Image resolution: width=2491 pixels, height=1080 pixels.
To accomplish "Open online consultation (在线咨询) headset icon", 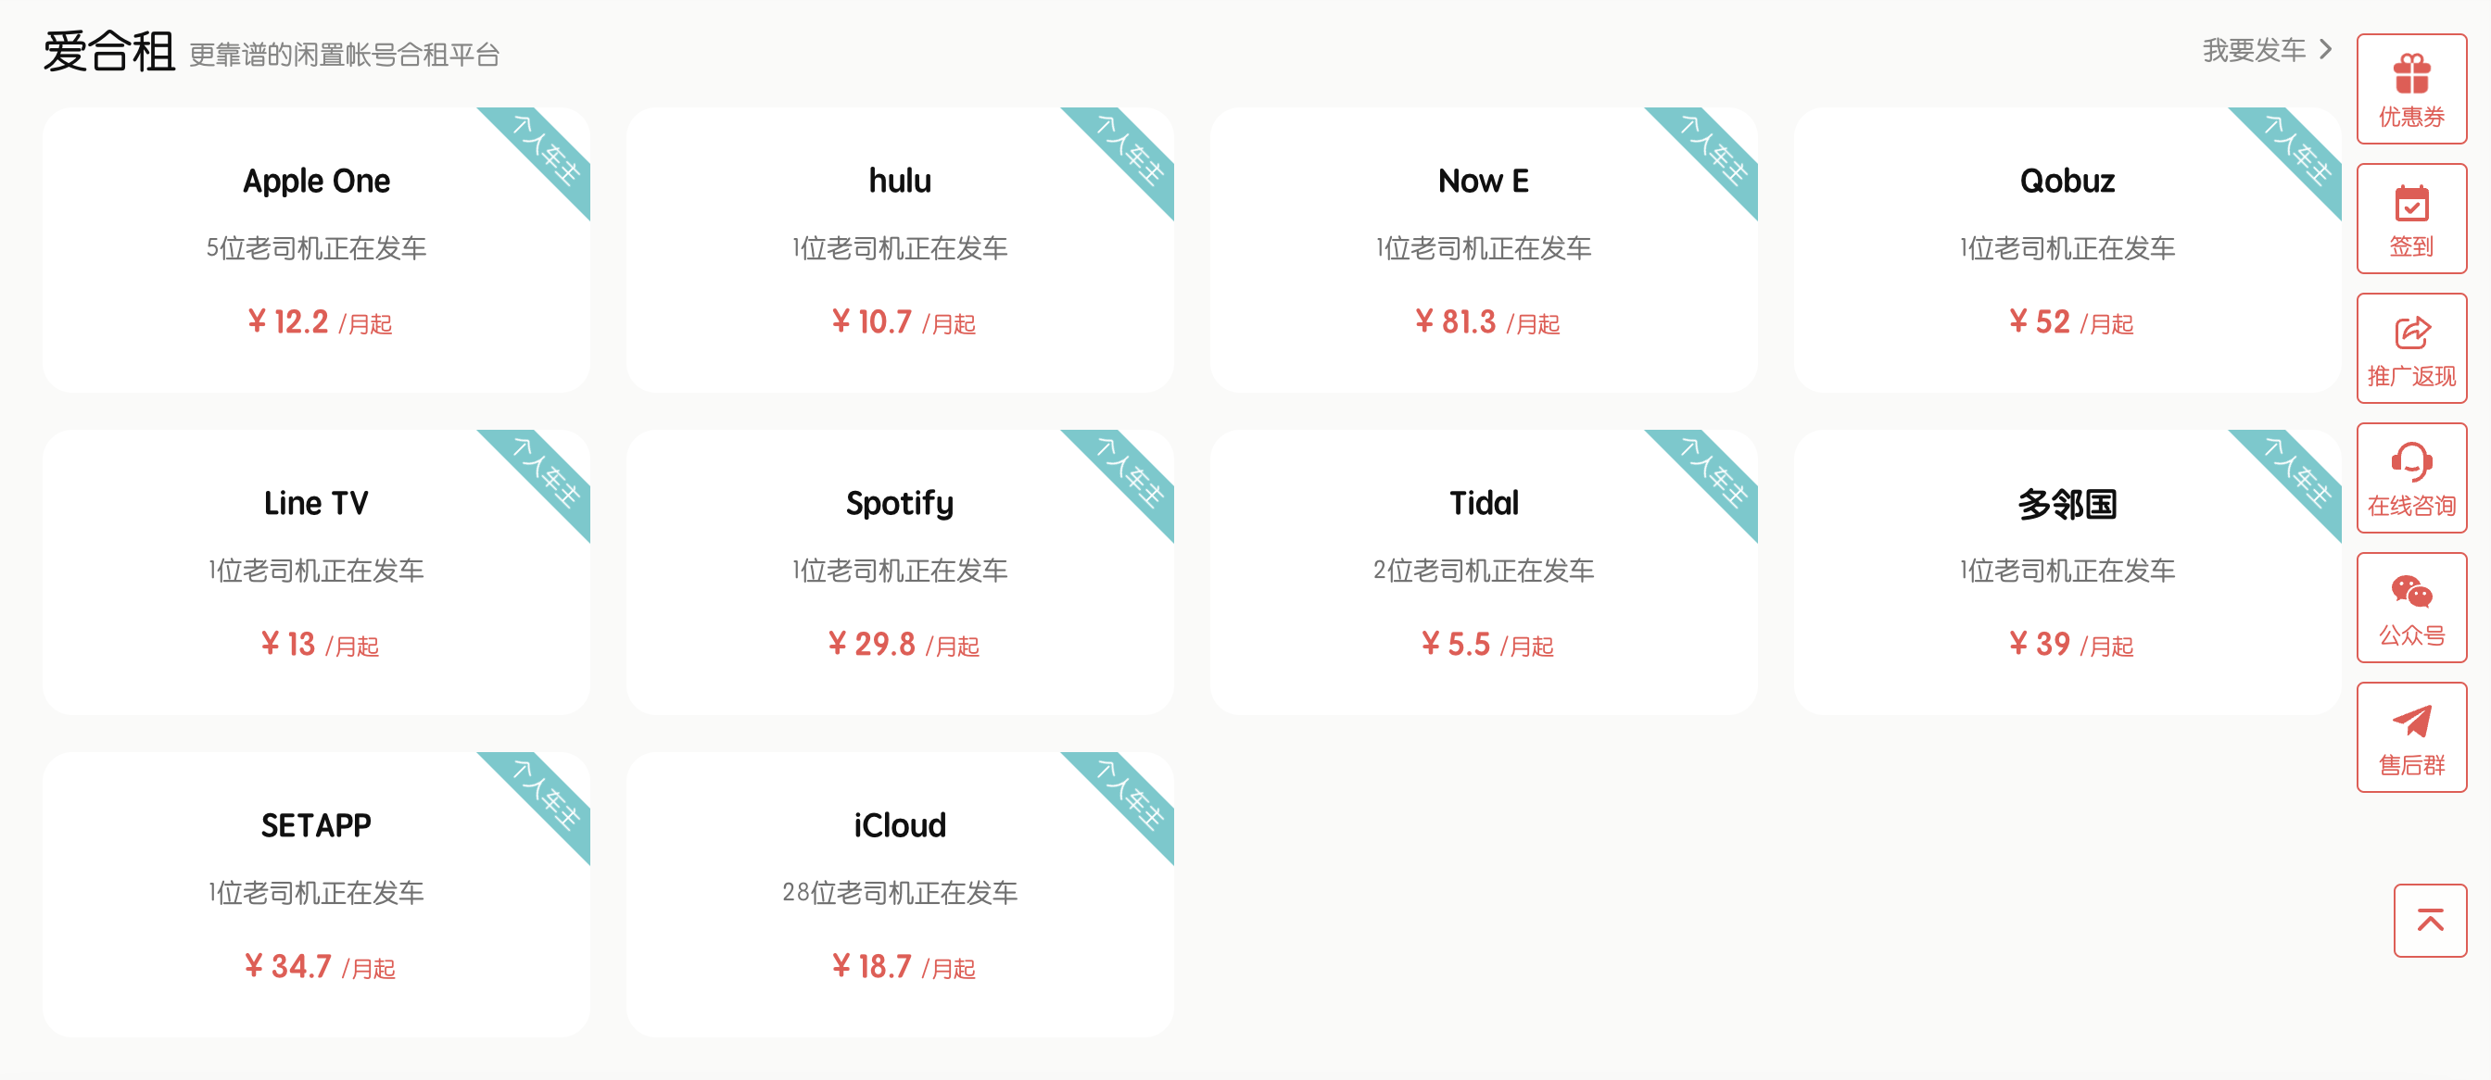I will pos(2410,463).
